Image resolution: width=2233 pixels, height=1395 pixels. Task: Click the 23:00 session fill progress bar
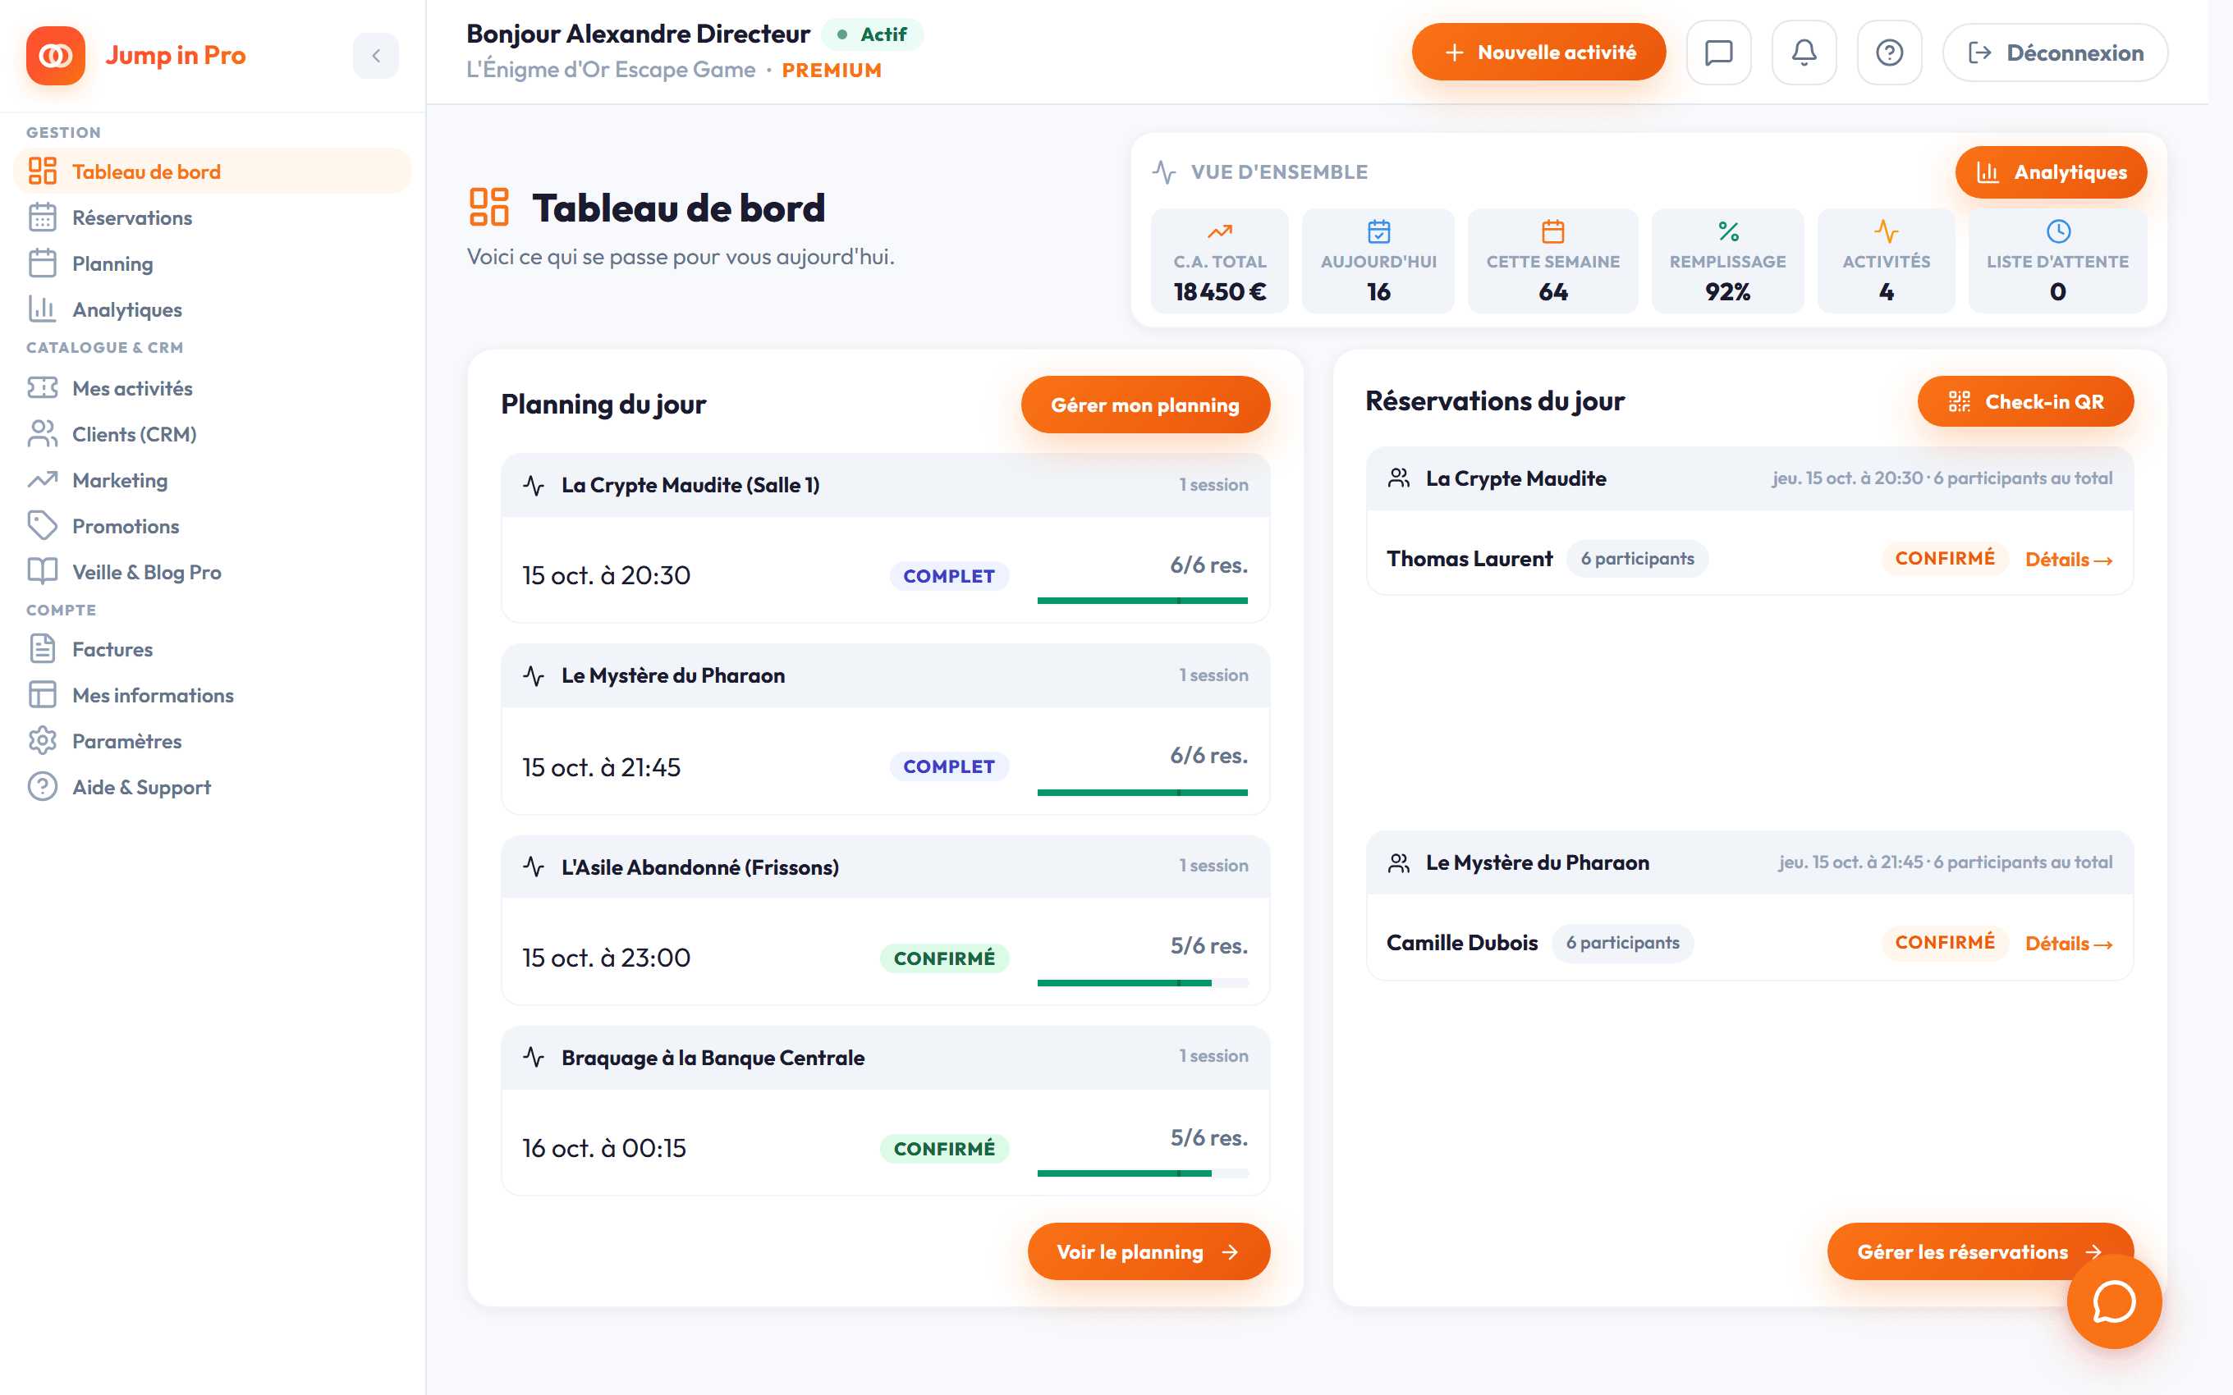1142,982
